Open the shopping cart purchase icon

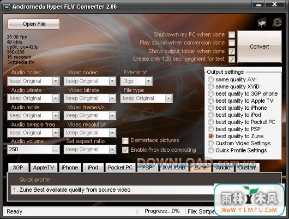coord(262,22)
